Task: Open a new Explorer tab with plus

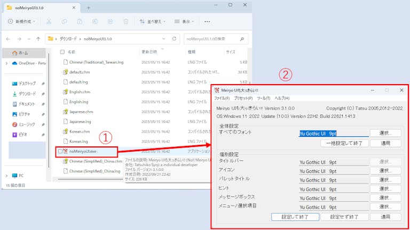Action: tap(89, 8)
